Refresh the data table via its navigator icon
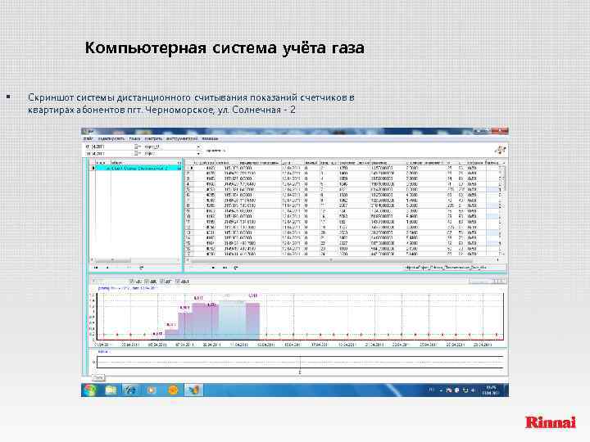 pos(235,268)
